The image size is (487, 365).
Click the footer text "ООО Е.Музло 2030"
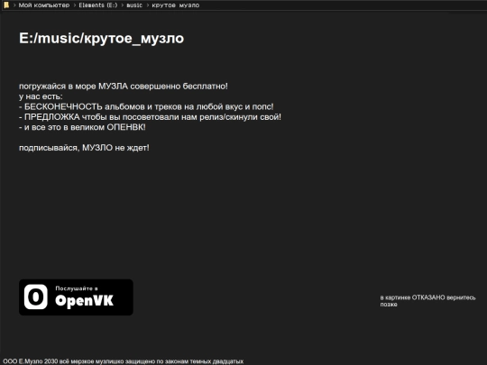[31, 361]
